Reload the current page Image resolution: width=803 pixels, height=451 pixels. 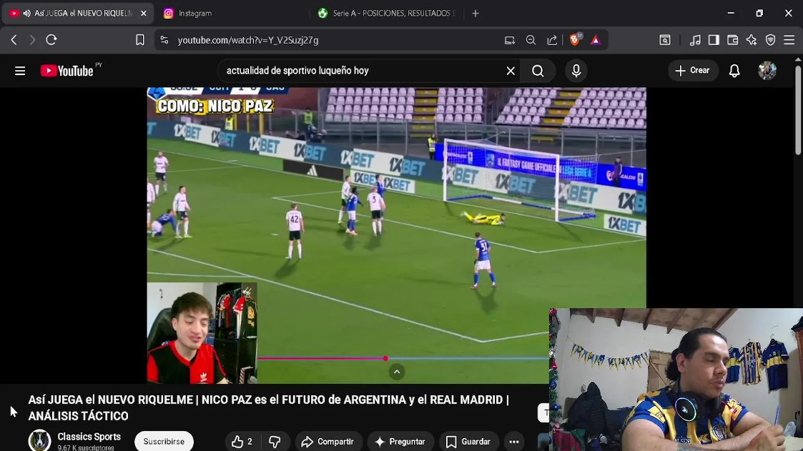[x=51, y=40]
